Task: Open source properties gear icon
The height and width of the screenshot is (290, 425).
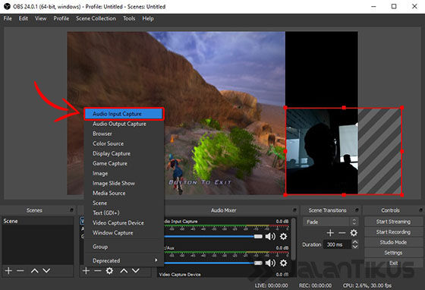Action: click(109, 270)
